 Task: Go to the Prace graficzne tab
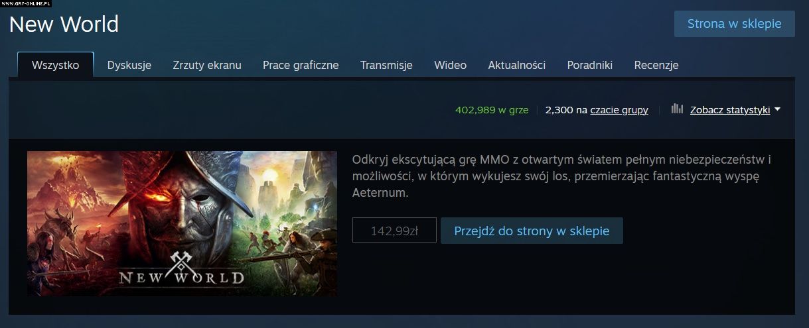tap(301, 65)
